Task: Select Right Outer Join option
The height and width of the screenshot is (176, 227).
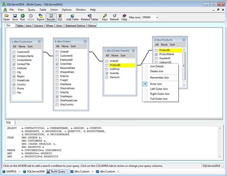Action: coord(160,94)
